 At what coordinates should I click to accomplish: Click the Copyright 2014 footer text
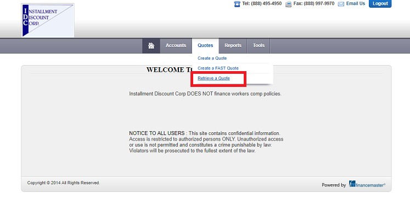click(64, 183)
